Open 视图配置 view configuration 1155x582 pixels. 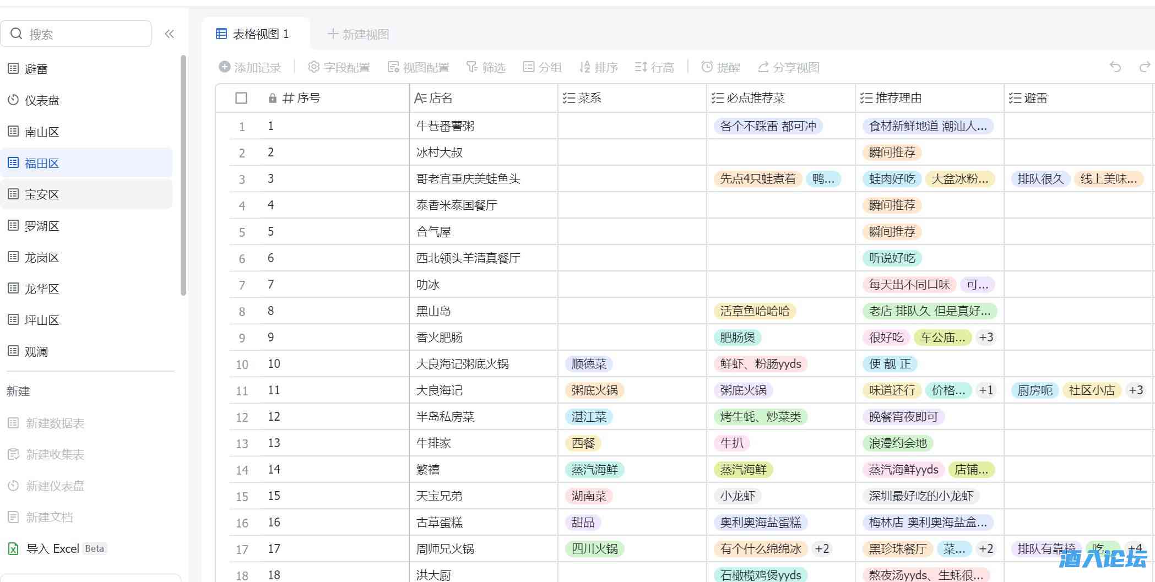419,67
